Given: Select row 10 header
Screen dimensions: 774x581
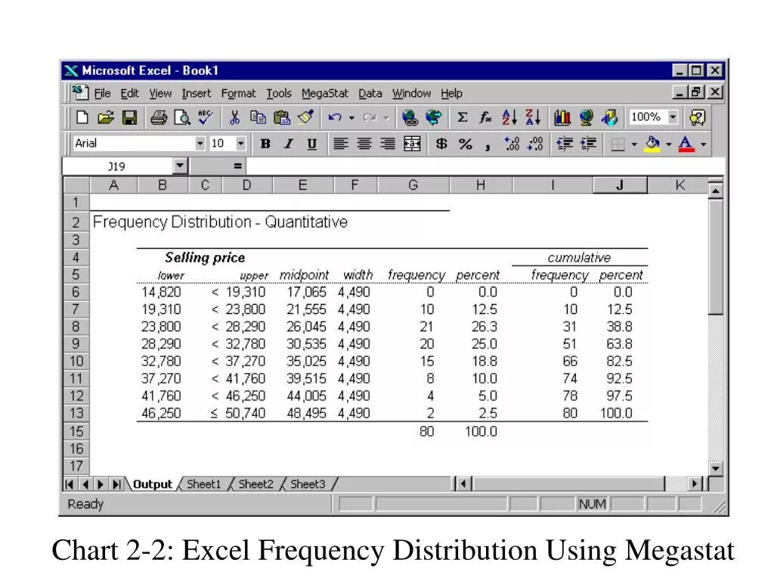Looking at the screenshot, I should pos(76,361).
